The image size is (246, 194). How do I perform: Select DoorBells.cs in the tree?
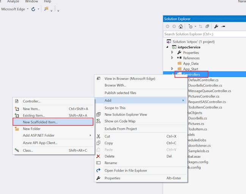click(198, 118)
